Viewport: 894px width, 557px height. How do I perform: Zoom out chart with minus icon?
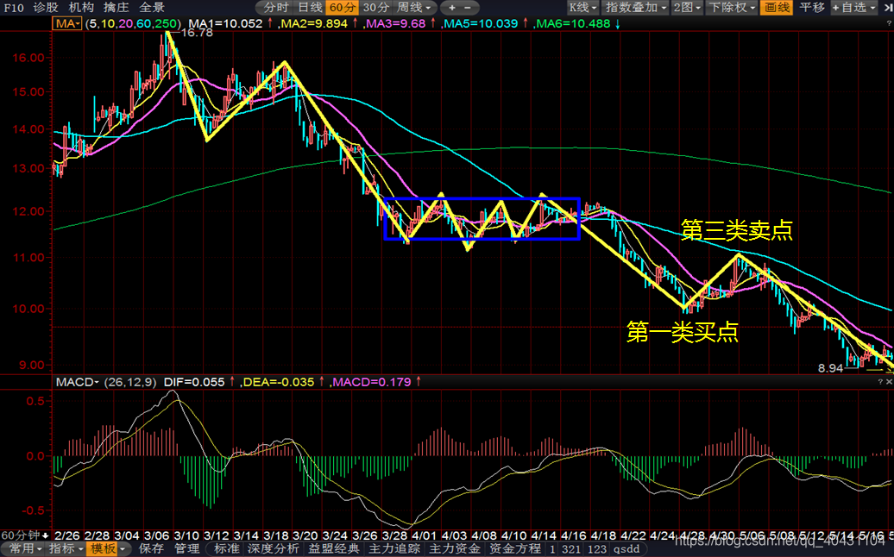pos(468,8)
